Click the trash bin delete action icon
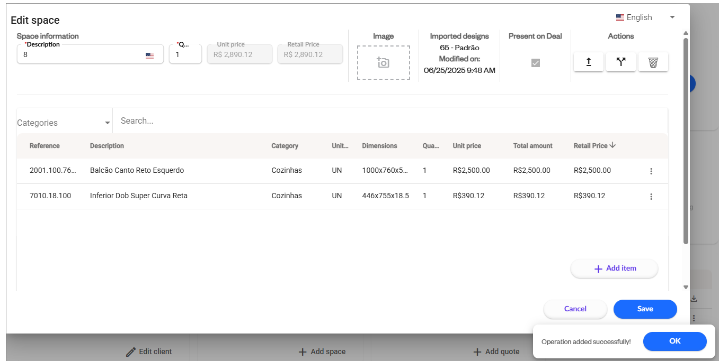This screenshot has height=361, width=719. coord(653,62)
